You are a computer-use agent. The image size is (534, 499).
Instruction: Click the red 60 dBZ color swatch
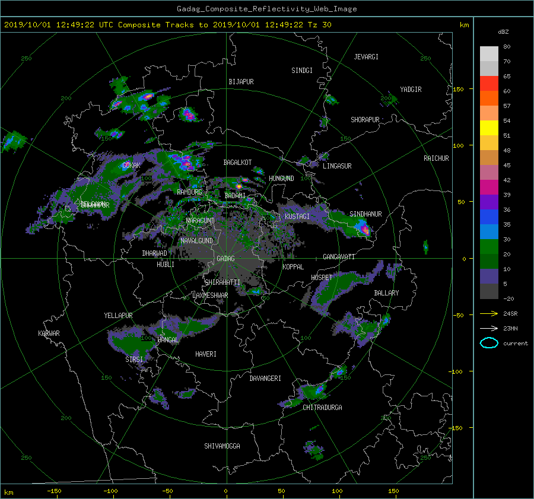point(489,84)
